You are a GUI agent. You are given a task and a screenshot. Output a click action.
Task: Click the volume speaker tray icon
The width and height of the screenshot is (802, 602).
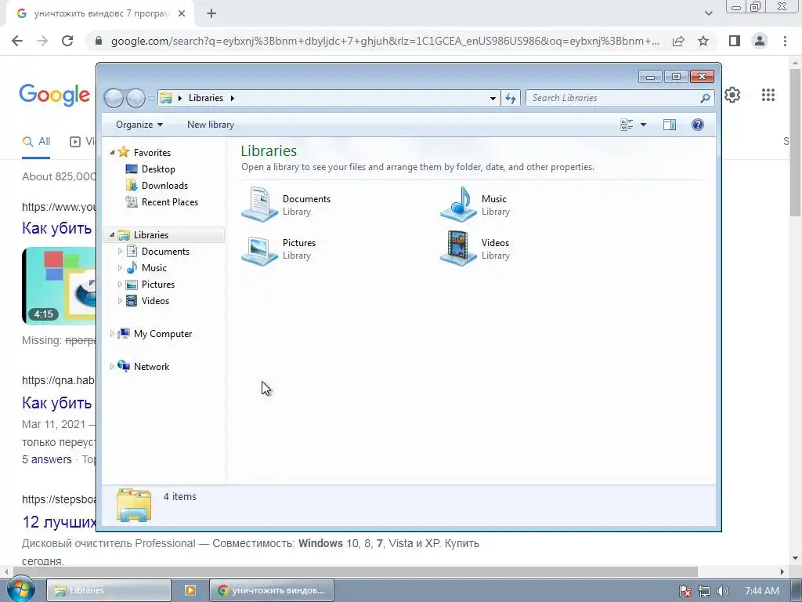(723, 591)
